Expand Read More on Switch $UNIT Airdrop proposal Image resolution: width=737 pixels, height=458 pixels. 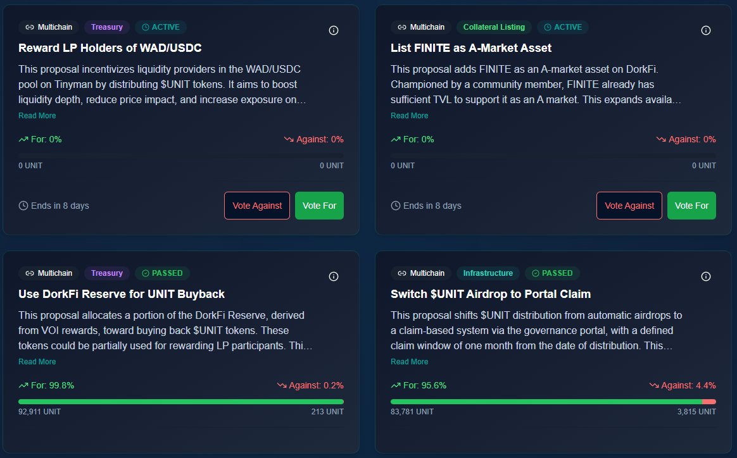pyautogui.click(x=409, y=362)
